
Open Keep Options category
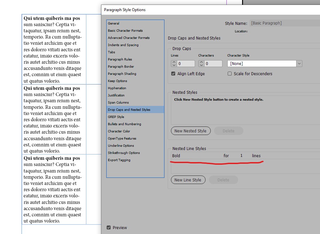(135, 81)
